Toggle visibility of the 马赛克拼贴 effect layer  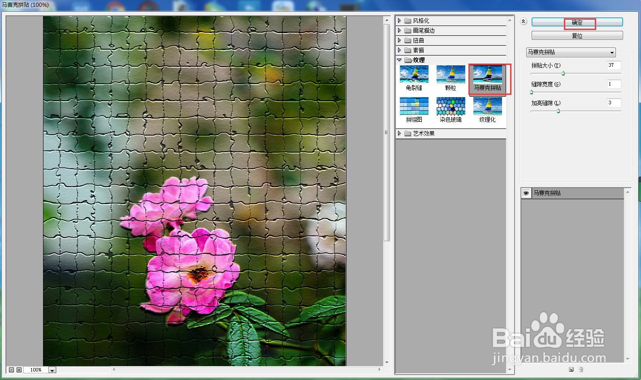click(x=526, y=193)
